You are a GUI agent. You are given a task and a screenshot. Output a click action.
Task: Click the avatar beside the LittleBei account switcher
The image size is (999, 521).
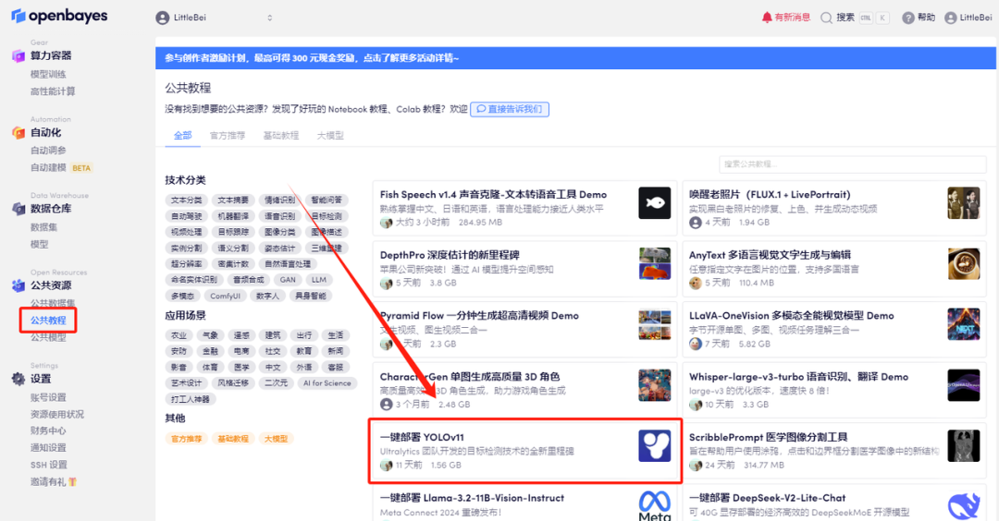163,18
